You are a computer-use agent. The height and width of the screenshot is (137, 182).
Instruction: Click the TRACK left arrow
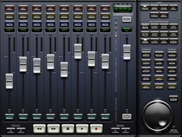11,131
